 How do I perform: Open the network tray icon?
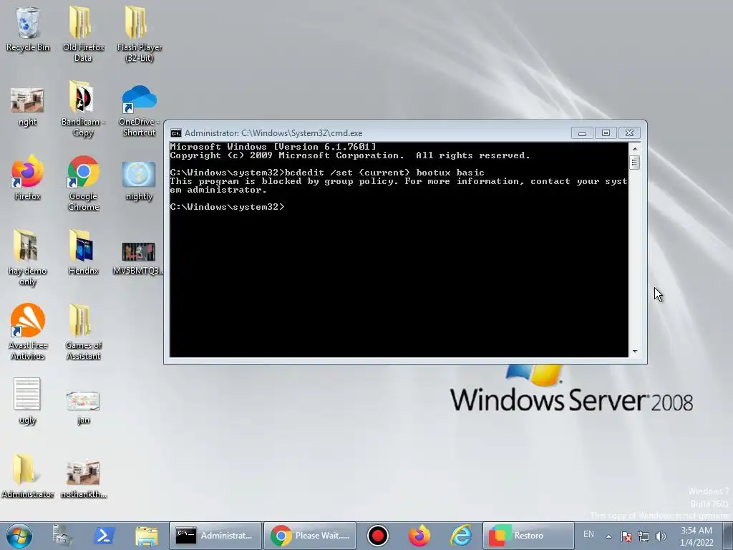(644, 536)
